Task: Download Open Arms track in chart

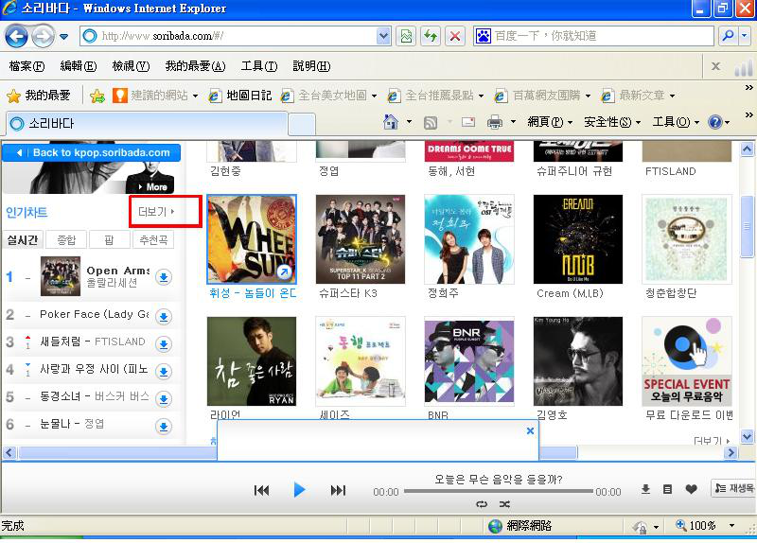Action: pos(164,277)
